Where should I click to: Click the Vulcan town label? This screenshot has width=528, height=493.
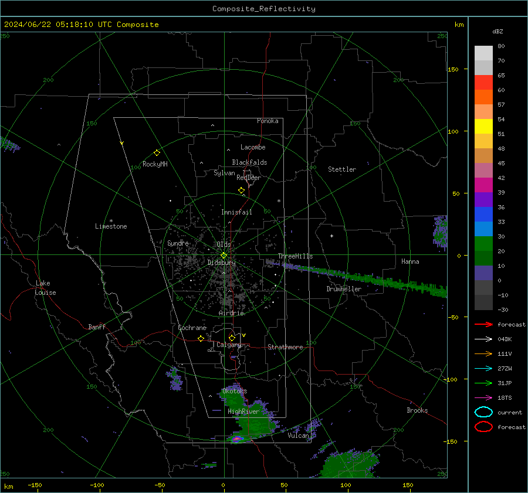point(298,436)
